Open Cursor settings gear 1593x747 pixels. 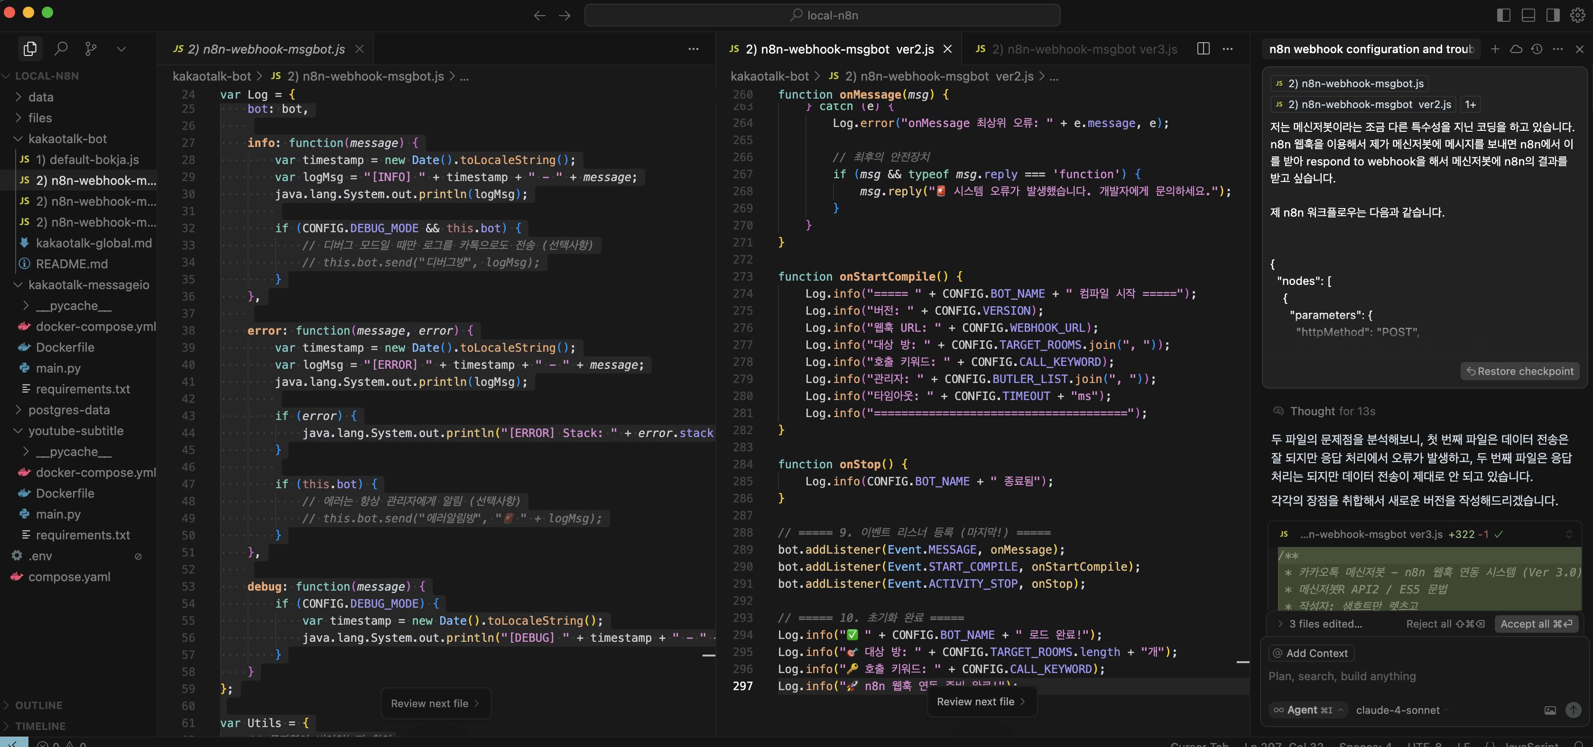1577,16
